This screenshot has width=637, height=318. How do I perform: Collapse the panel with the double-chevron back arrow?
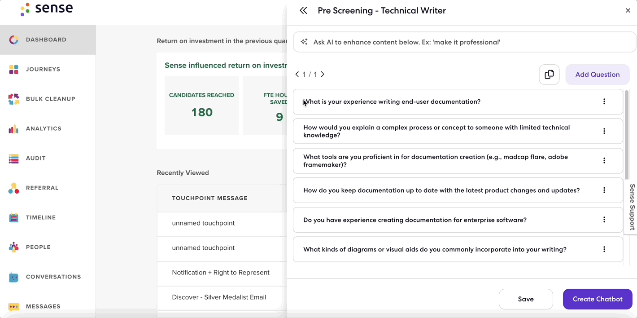coord(303,10)
